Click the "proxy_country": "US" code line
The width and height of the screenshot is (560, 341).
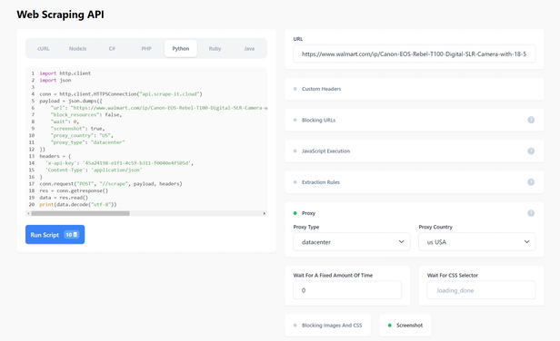coord(82,135)
